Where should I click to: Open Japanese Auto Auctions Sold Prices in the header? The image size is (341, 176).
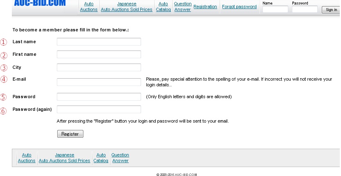click(x=126, y=7)
